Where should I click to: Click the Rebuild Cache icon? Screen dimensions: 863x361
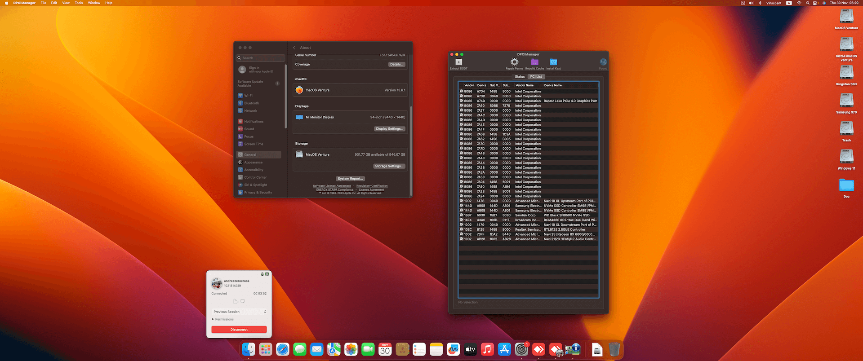pos(534,62)
